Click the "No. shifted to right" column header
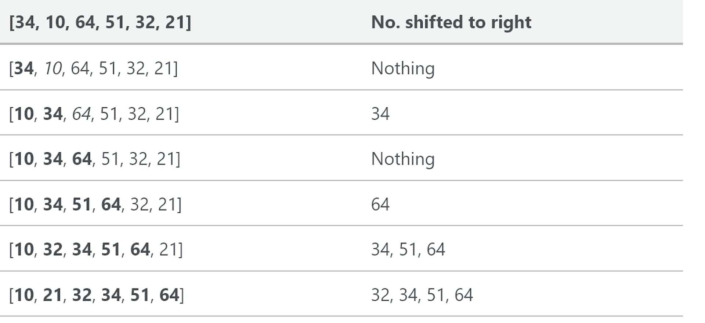705x323 pixels. tap(451, 22)
